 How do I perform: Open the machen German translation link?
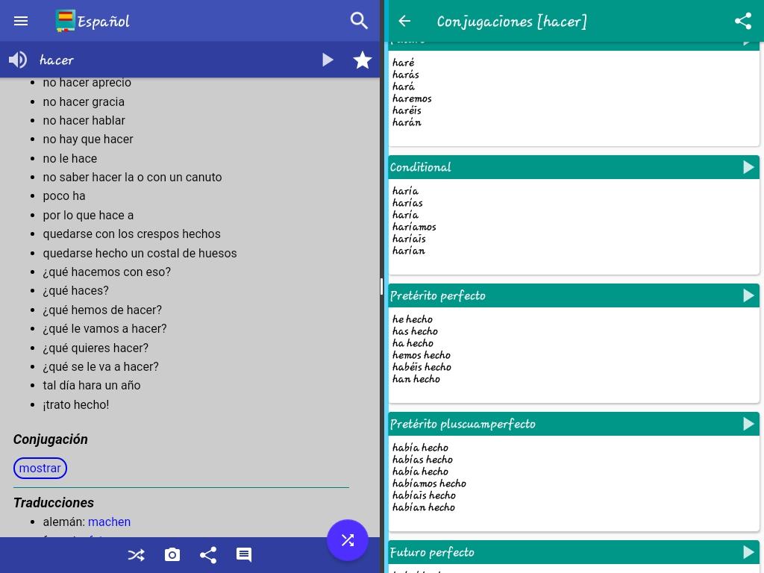109,522
